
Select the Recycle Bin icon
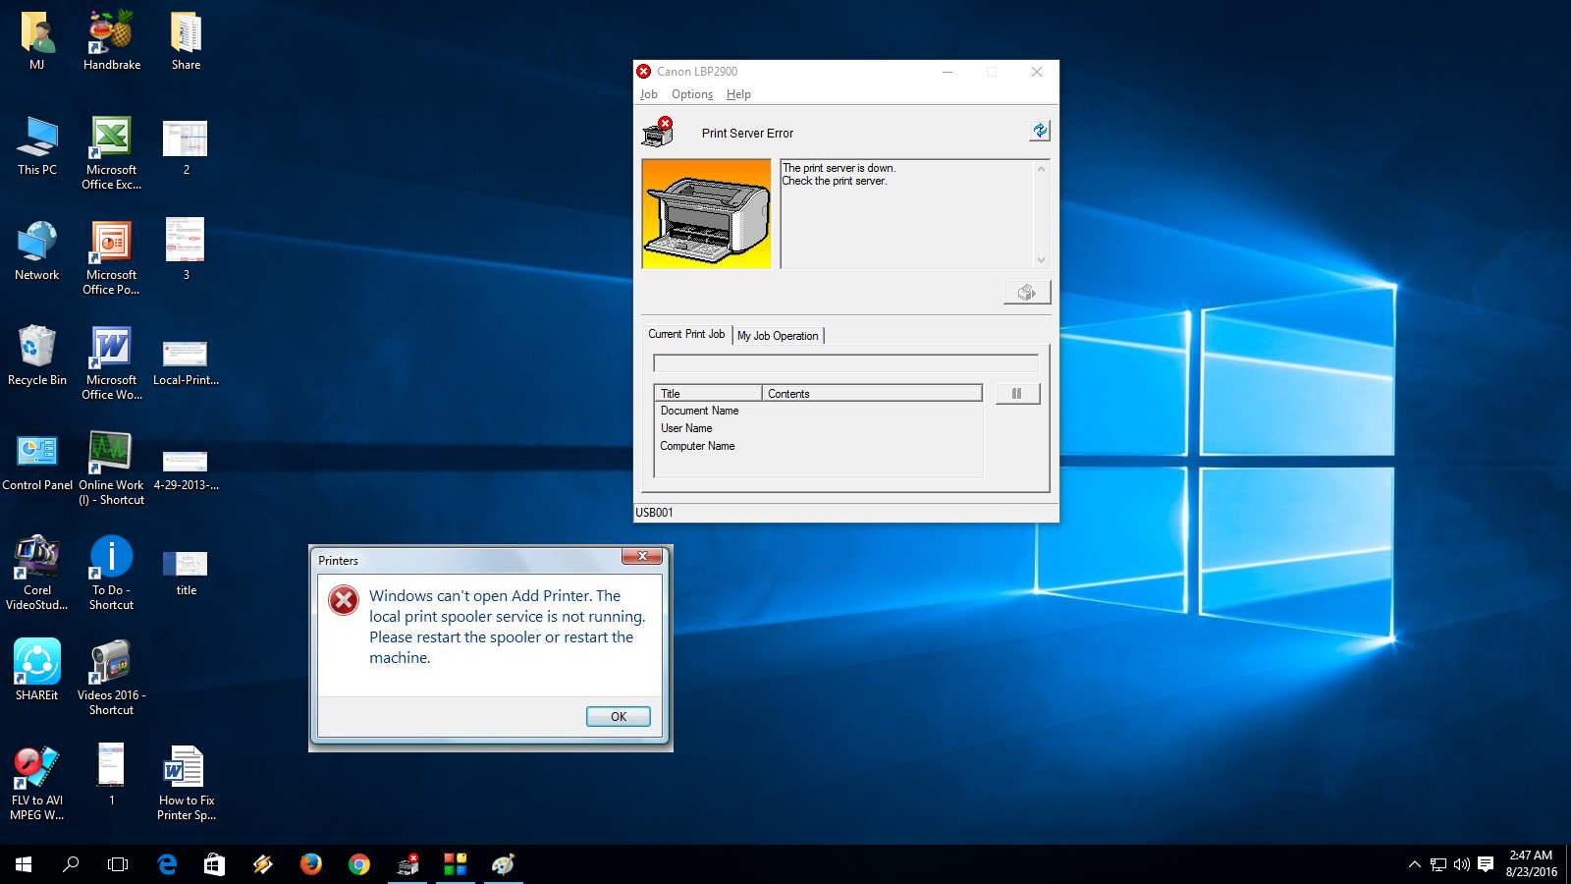click(37, 357)
